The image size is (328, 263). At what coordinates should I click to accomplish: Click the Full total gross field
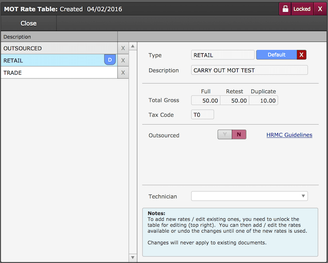point(205,100)
